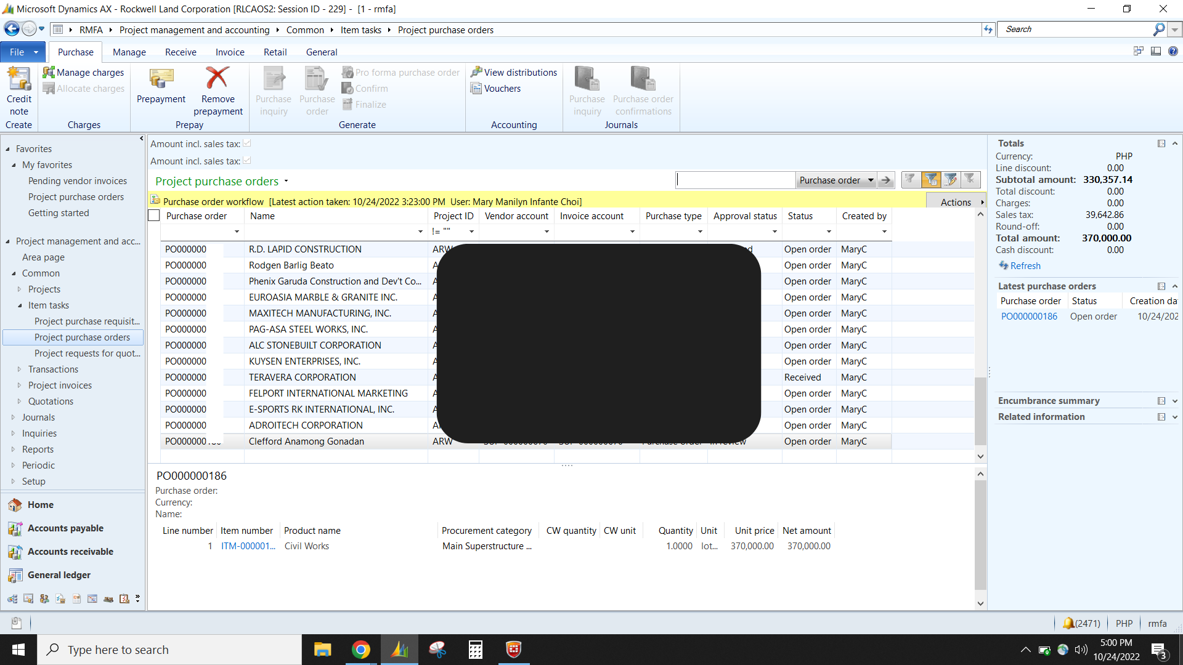Expand the Transactions tree node
This screenshot has width=1183, height=665.
click(x=19, y=369)
